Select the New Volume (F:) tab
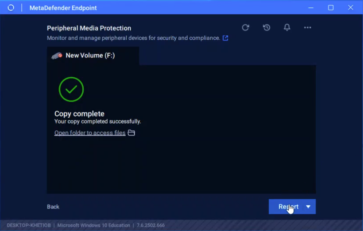This screenshot has height=231, width=363. [x=93, y=56]
